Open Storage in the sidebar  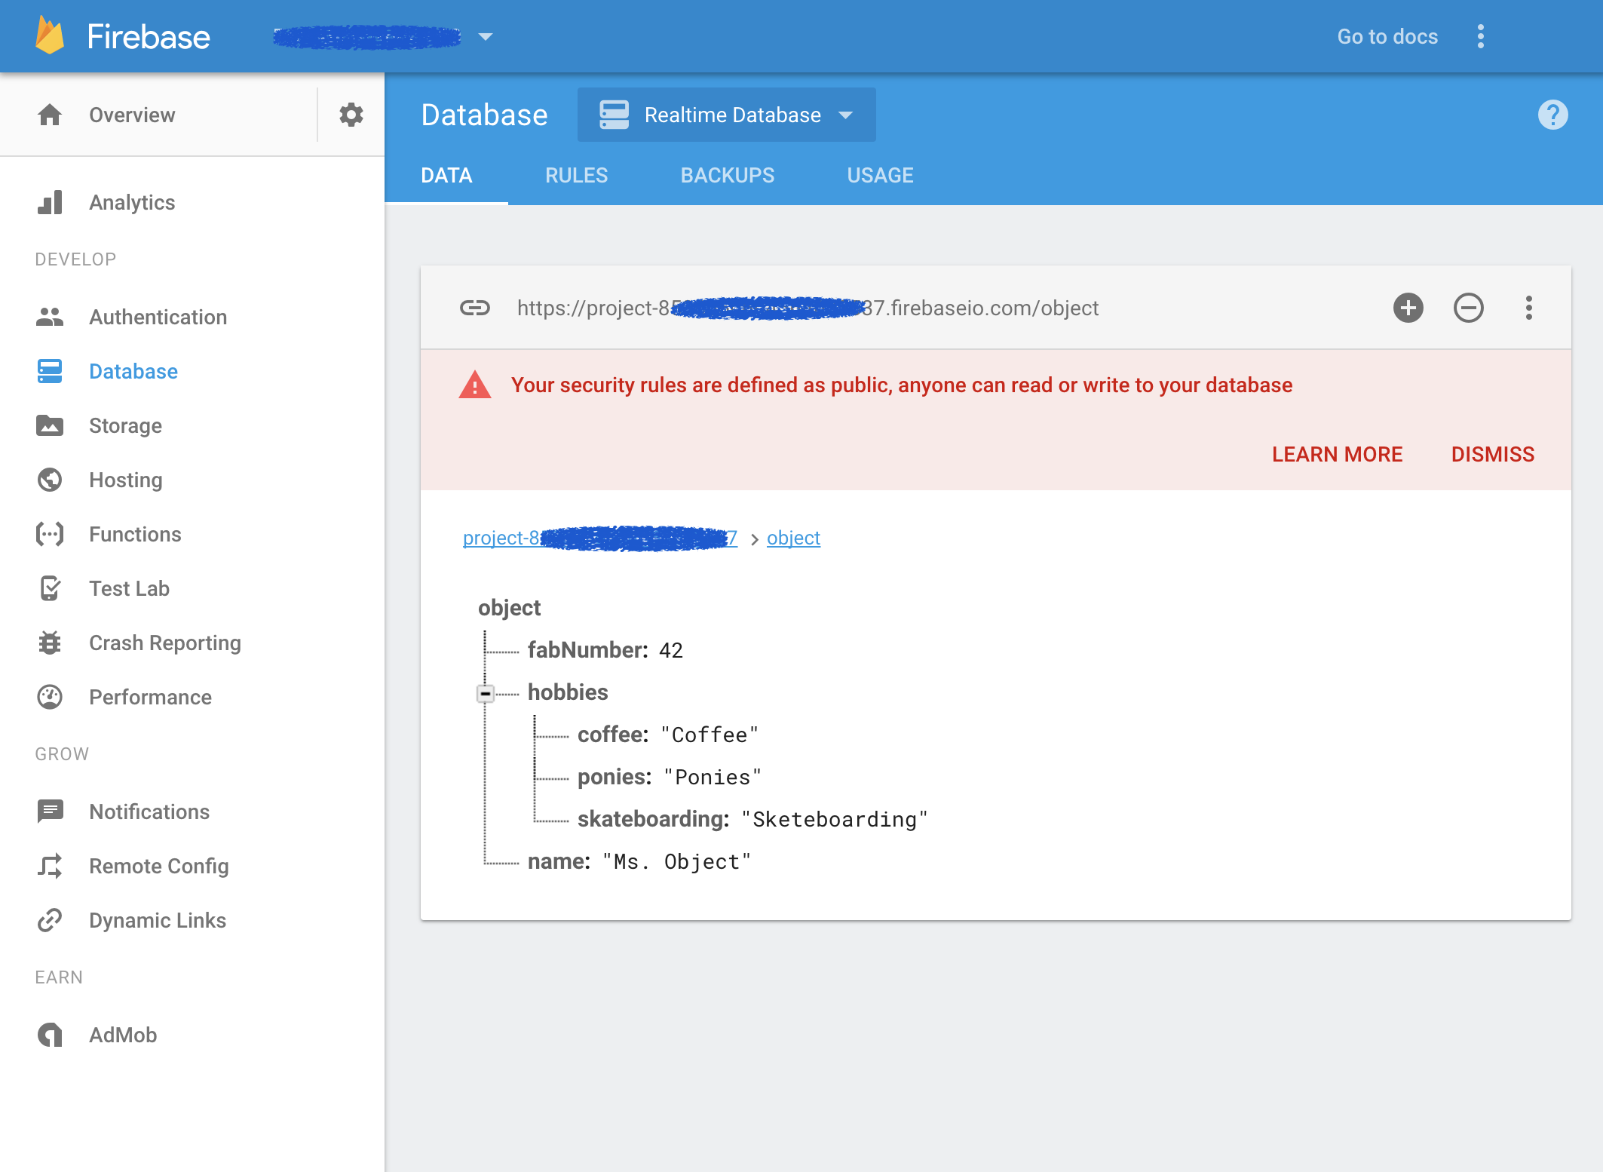click(126, 425)
